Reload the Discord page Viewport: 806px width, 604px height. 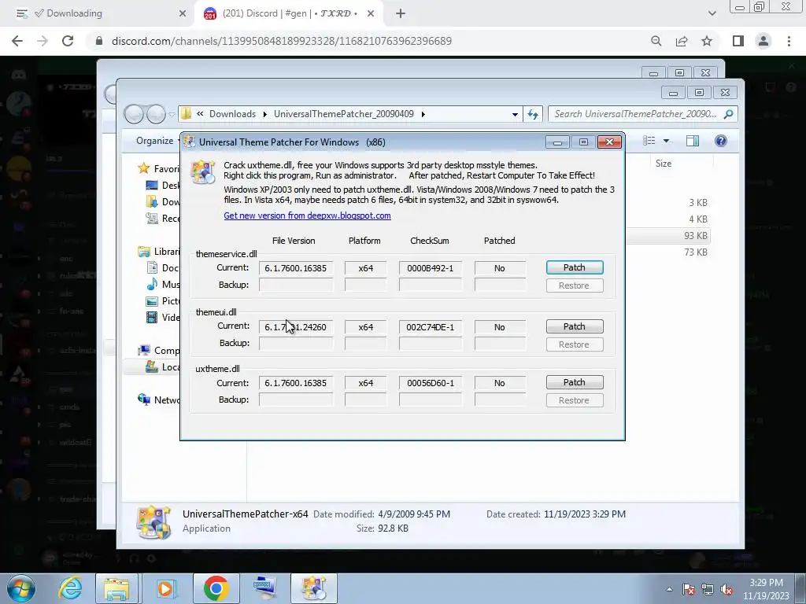(x=68, y=41)
